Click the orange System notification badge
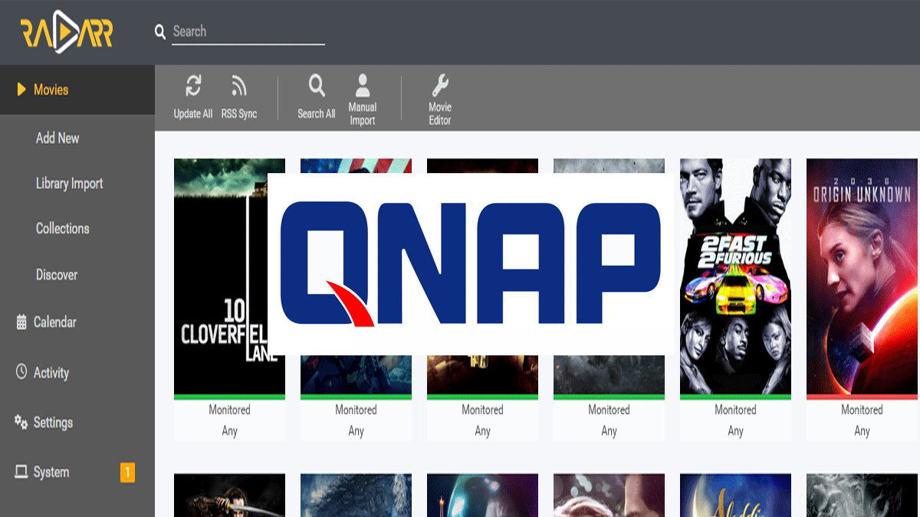Viewport: 920px width, 517px height. [127, 473]
